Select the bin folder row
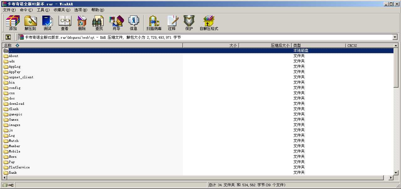 tap(198, 83)
